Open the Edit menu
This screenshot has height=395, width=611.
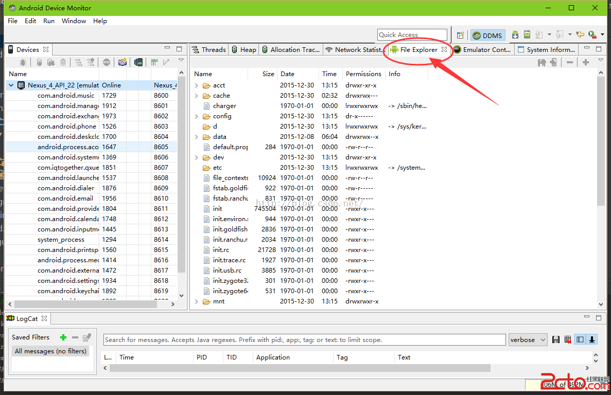coord(30,21)
